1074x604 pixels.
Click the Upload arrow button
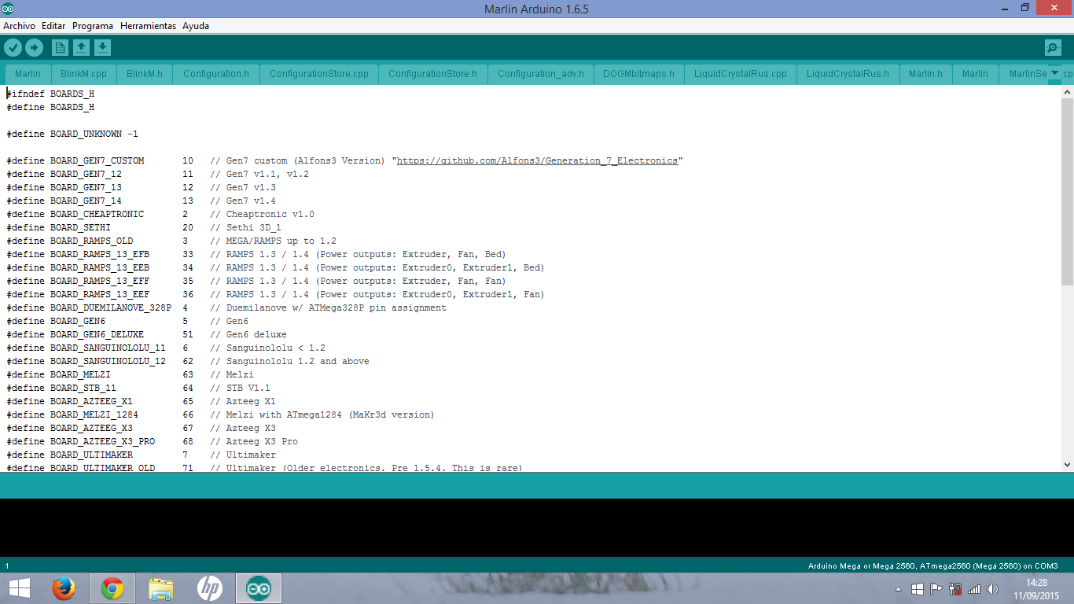click(x=34, y=48)
